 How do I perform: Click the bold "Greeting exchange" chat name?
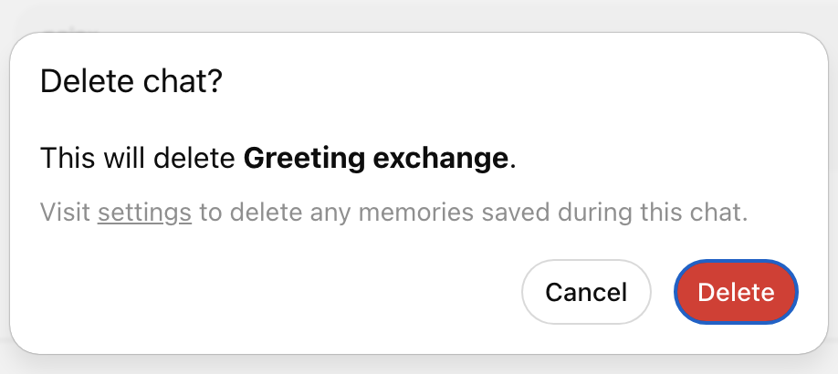[x=375, y=159]
